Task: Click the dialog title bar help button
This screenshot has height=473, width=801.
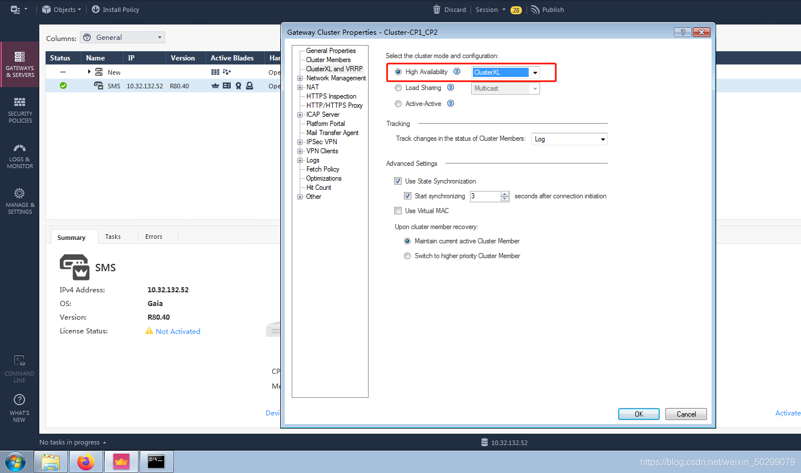Action: click(683, 32)
